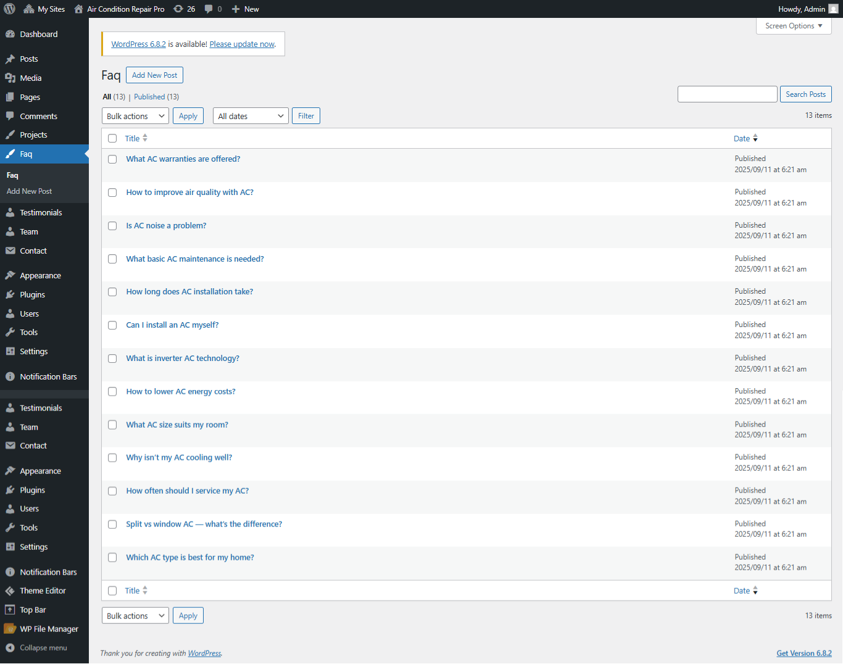Sort by Date in the table footer
This screenshot has width=843, height=664.
[x=745, y=591]
